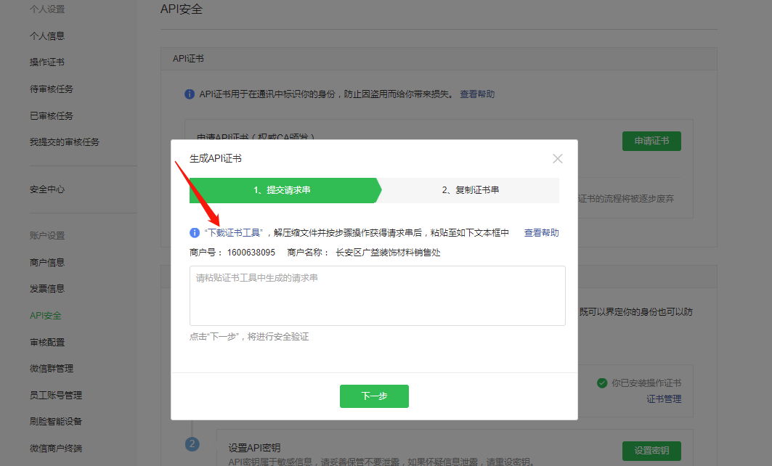The image size is (772, 466).
Task: Open 安全中心 in the sidebar
Action: tap(46, 189)
